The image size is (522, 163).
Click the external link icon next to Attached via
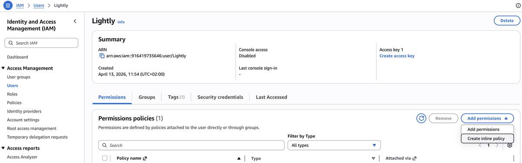pyautogui.click(x=415, y=158)
